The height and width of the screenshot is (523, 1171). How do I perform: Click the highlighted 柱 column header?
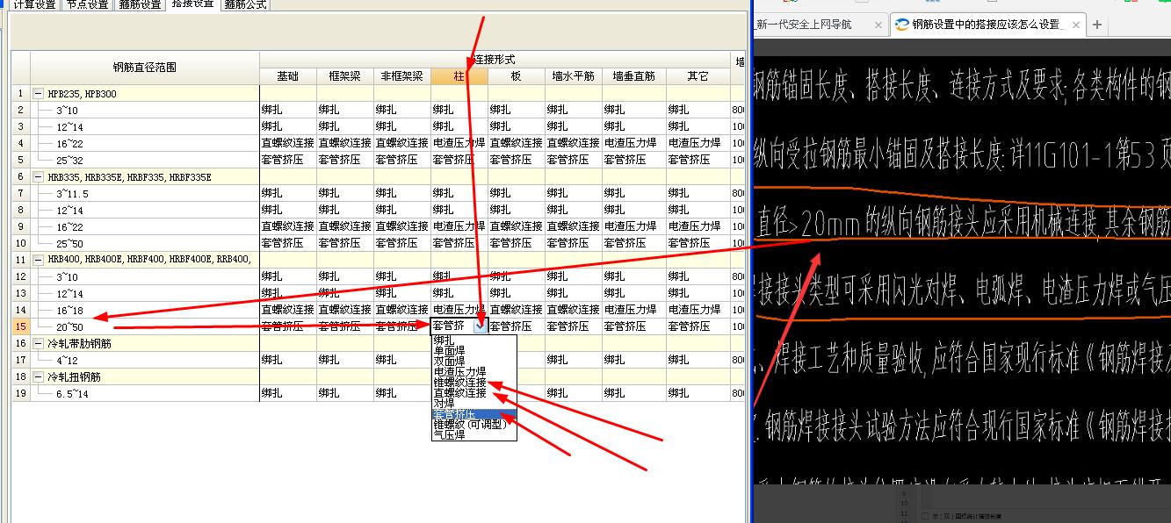pos(459,76)
